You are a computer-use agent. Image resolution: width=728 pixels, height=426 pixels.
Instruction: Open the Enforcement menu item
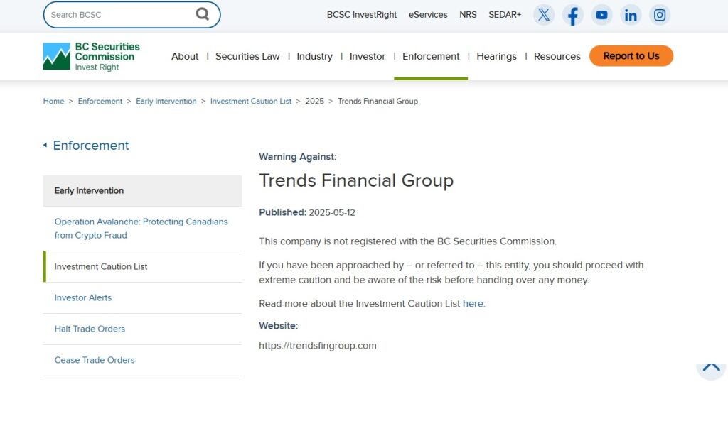[x=430, y=56]
